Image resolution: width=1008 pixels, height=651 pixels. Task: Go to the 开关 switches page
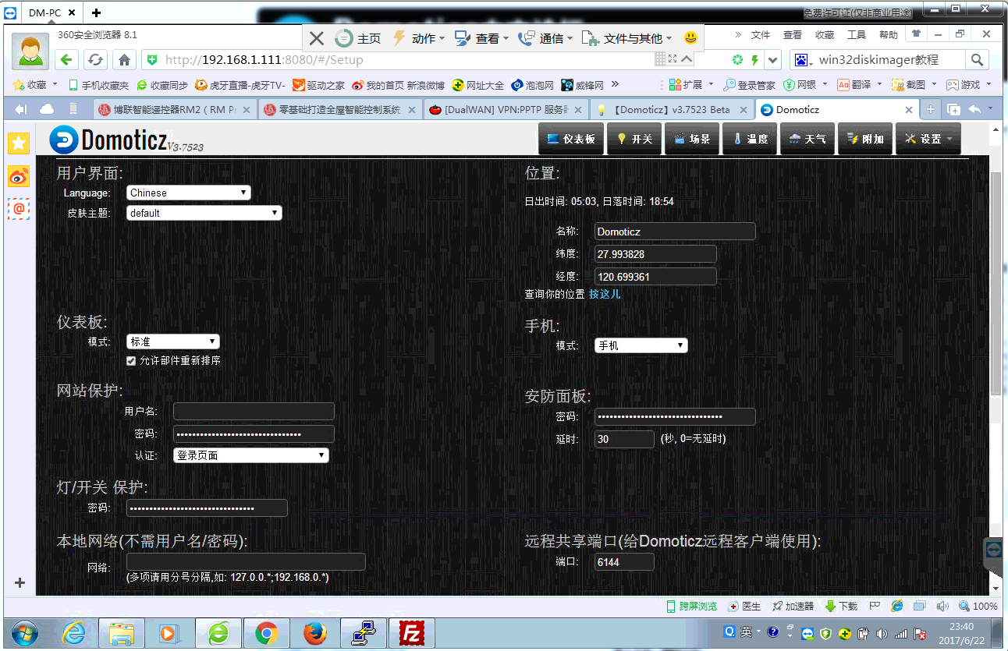634,139
